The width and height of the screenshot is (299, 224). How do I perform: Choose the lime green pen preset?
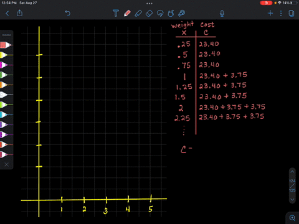6,105
